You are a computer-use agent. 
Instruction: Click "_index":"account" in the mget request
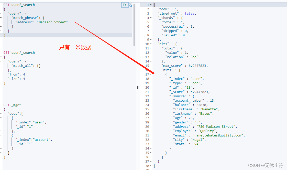(34, 140)
